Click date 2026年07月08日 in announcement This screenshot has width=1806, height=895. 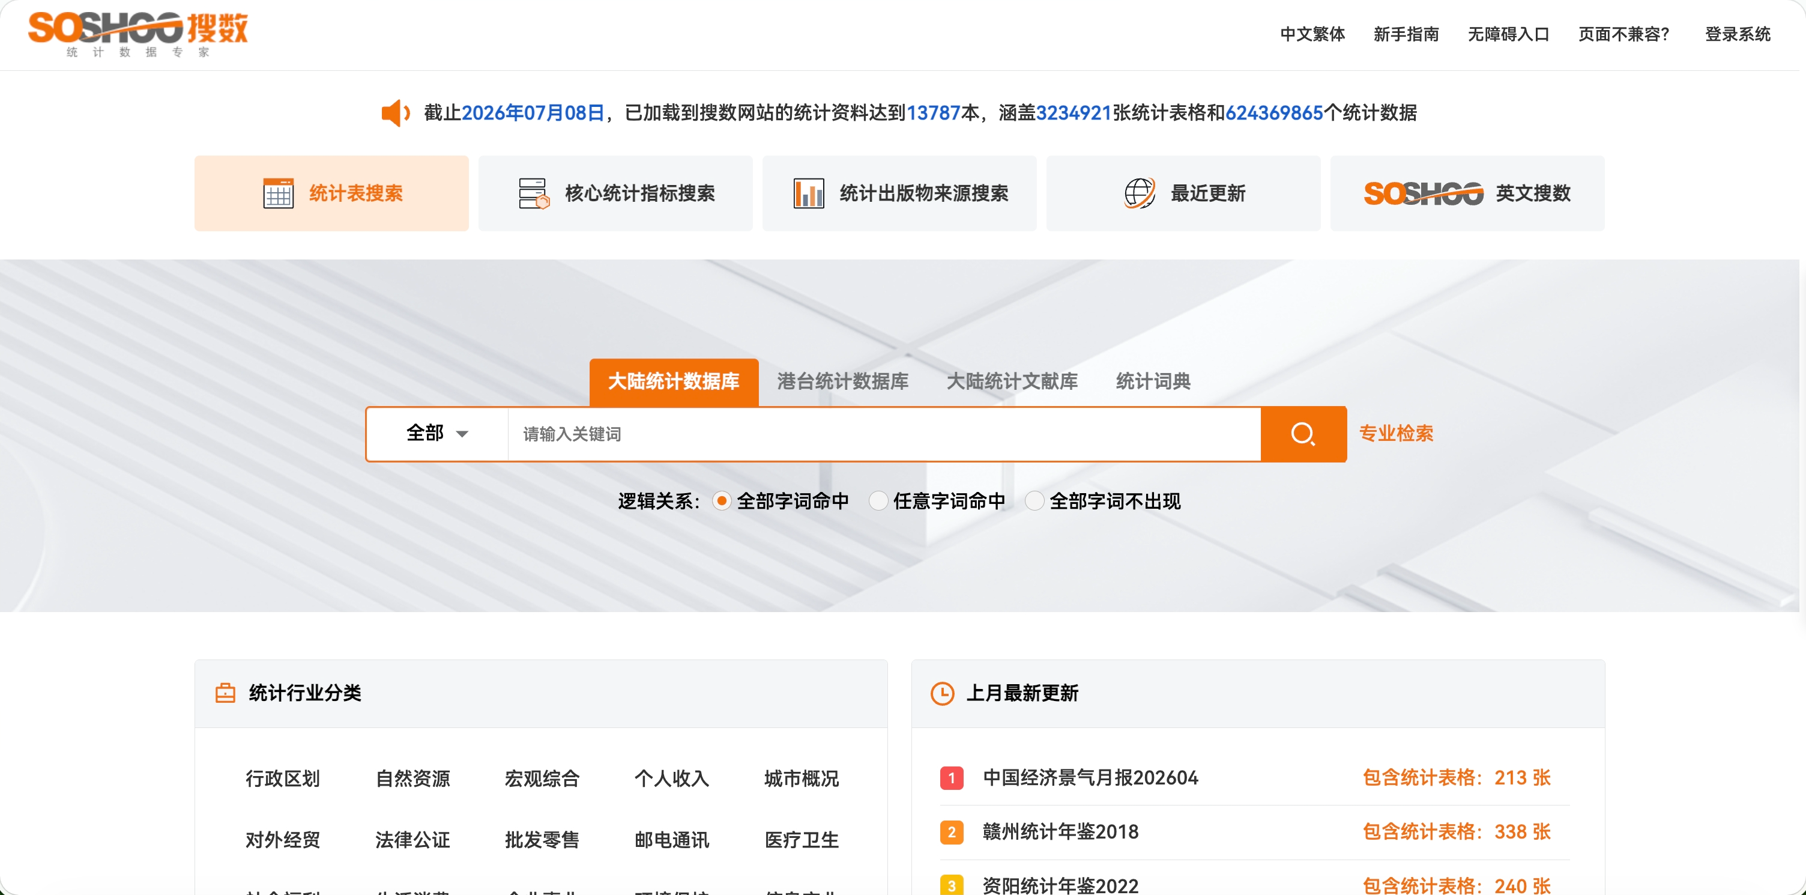pos(533,112)
